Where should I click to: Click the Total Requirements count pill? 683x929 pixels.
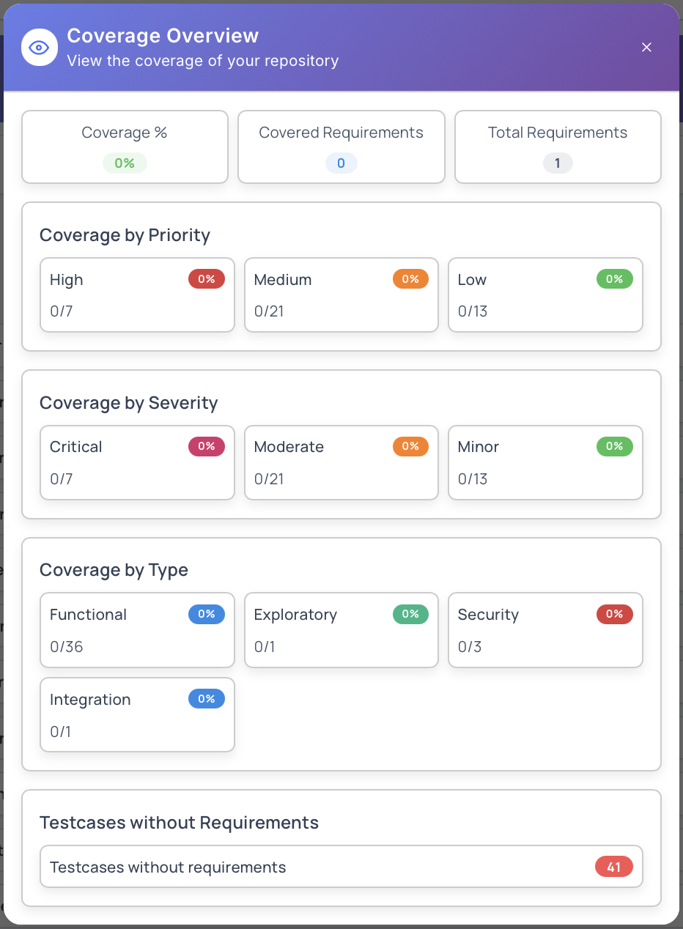pos(558,163)
